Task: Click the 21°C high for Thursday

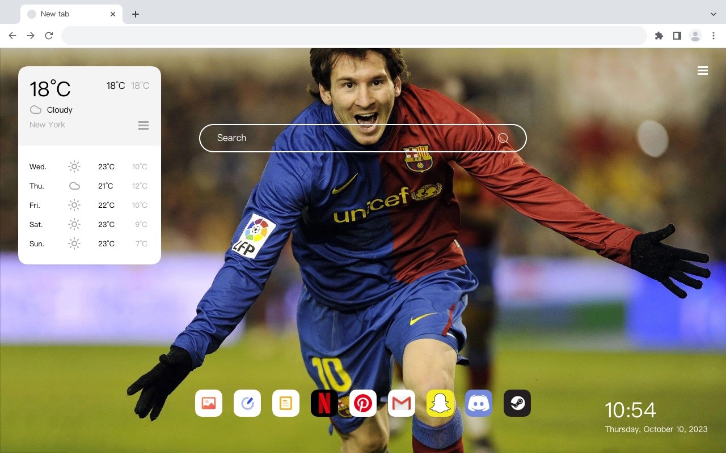Action: coord(105,186)
